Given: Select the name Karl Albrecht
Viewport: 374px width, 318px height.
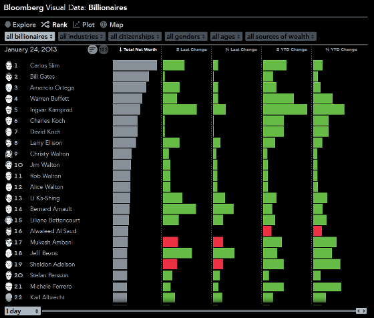Looking at the screenshot, I should 47,297.
